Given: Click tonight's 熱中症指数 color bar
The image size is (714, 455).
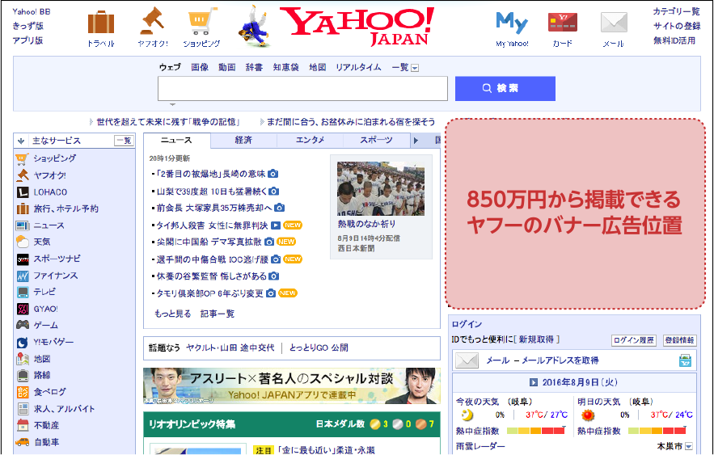Looking at the screenshot, I should 536,431.
